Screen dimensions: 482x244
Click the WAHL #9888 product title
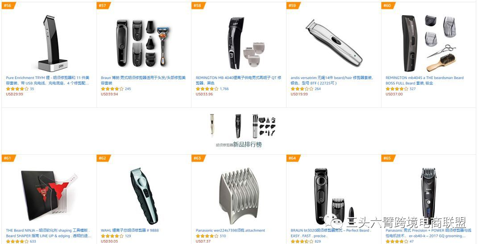click(x=130, y=230)
